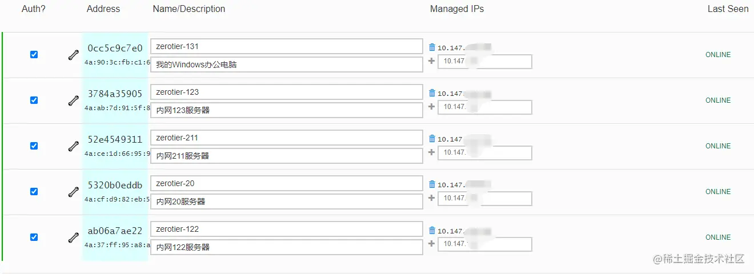The height and width of the screenshot is (274, 754).
Task: Edit the zerotier-123 name field
Action: [x=287, y=92]
